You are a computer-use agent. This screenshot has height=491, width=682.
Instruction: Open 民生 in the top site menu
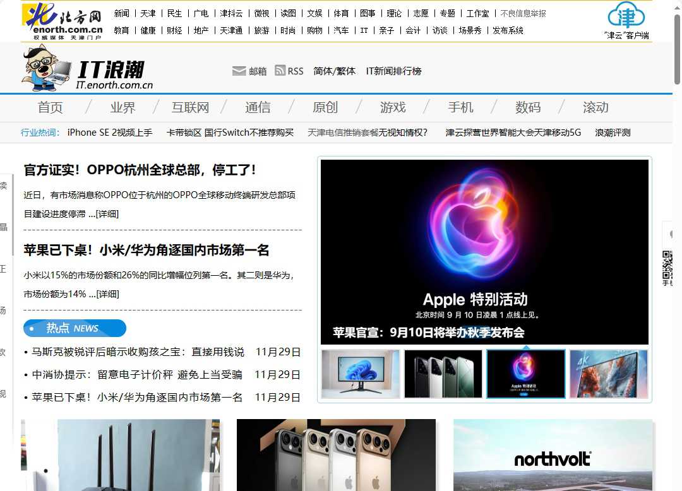point(174,13)
